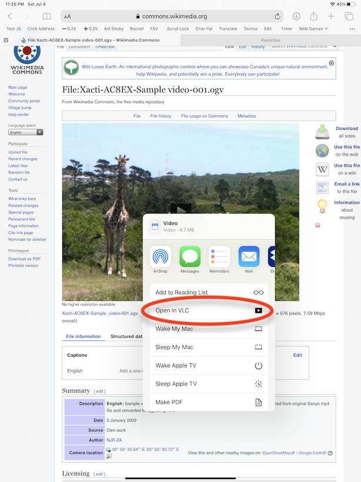Open the Wiki Loves Earth contest link

[205, 71]
